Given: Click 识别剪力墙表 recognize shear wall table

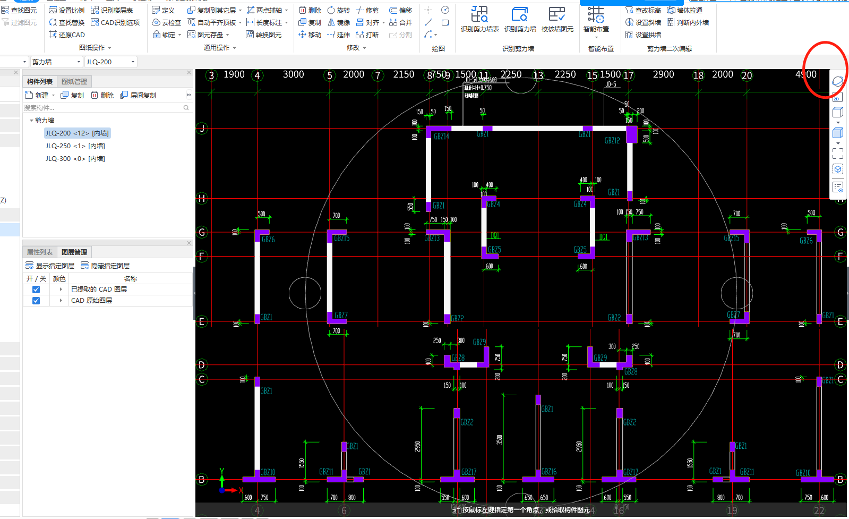Looking at the screenshot, I should 479,19.
